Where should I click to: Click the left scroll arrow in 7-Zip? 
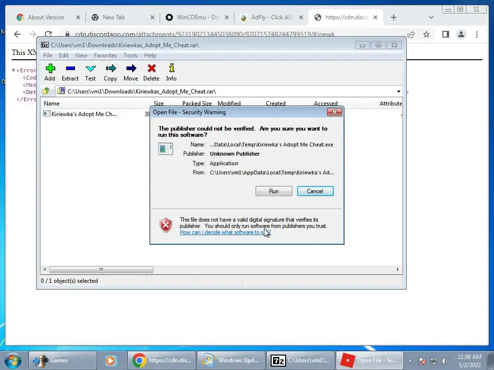(45, 270)
